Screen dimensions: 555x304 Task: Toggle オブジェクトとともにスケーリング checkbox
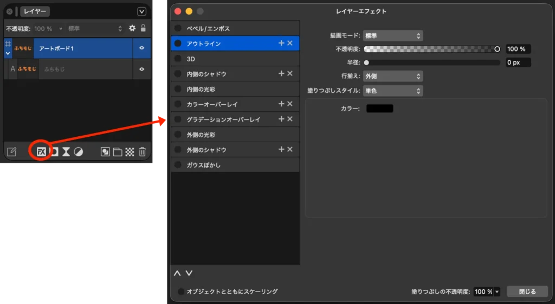pos(181,292)
